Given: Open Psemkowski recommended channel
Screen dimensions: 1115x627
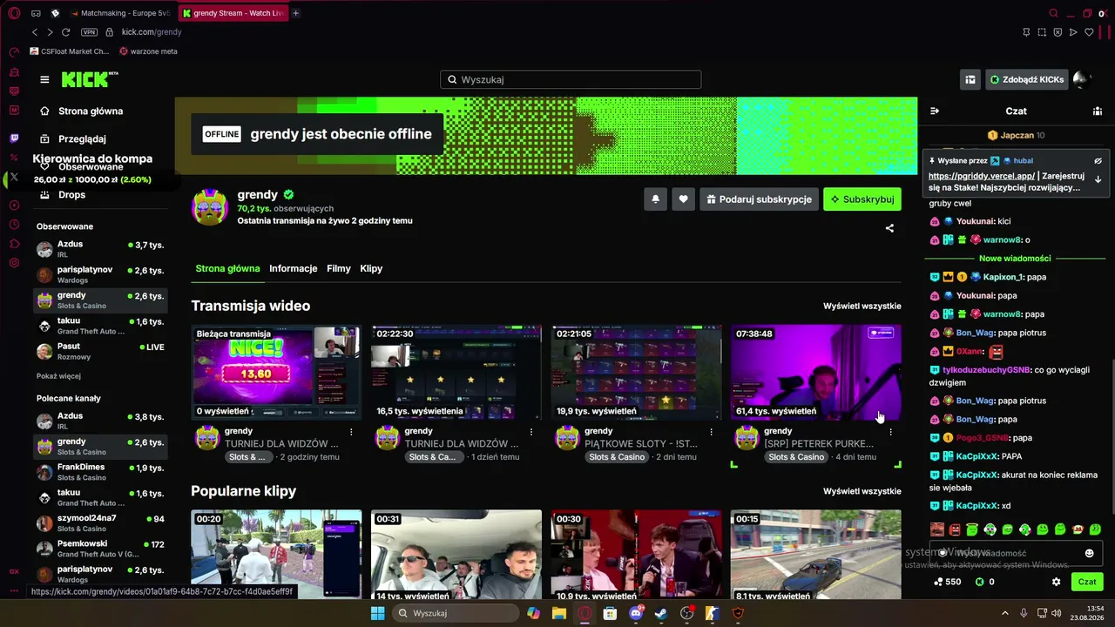Looking at the screenshot, I should pyautogui.click(x=100, y=549).
